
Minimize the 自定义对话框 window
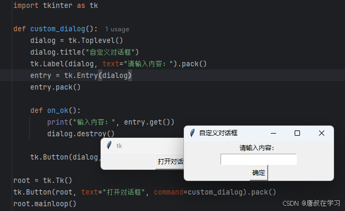pos(273,133)
